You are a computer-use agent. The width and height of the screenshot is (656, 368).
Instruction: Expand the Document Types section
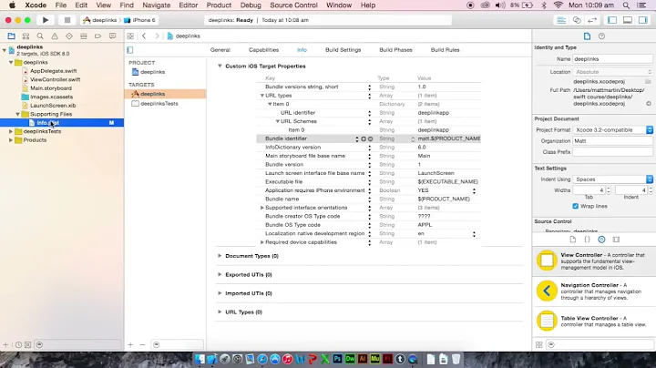point(220,256)
